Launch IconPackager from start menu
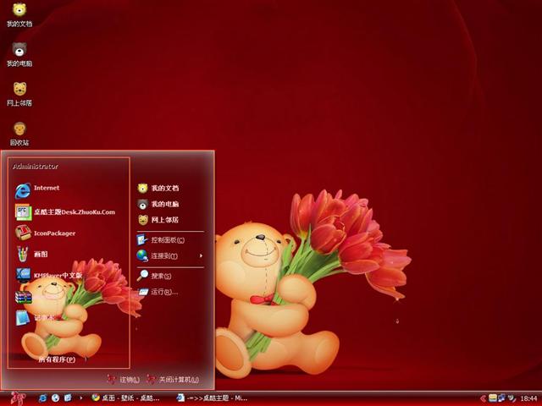Image resolution: width=542 pixels, height=406 pixels. [45, 233]
